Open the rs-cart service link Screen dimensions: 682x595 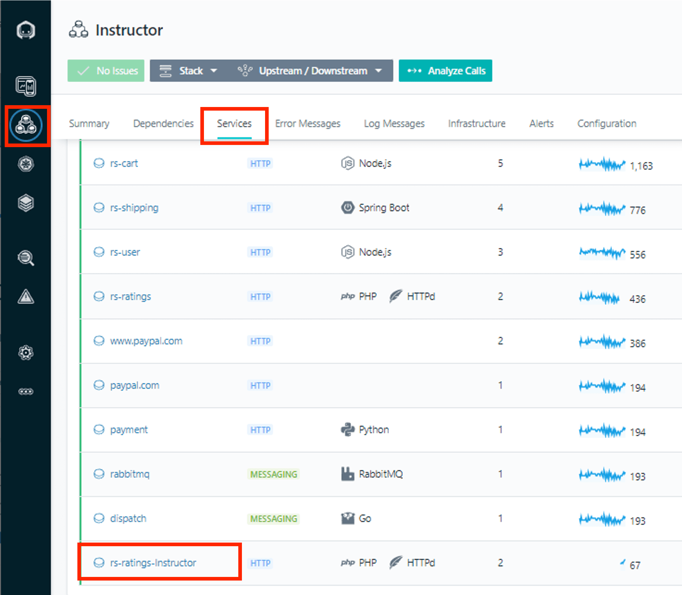pyautogui.click(x=124, y=163)
